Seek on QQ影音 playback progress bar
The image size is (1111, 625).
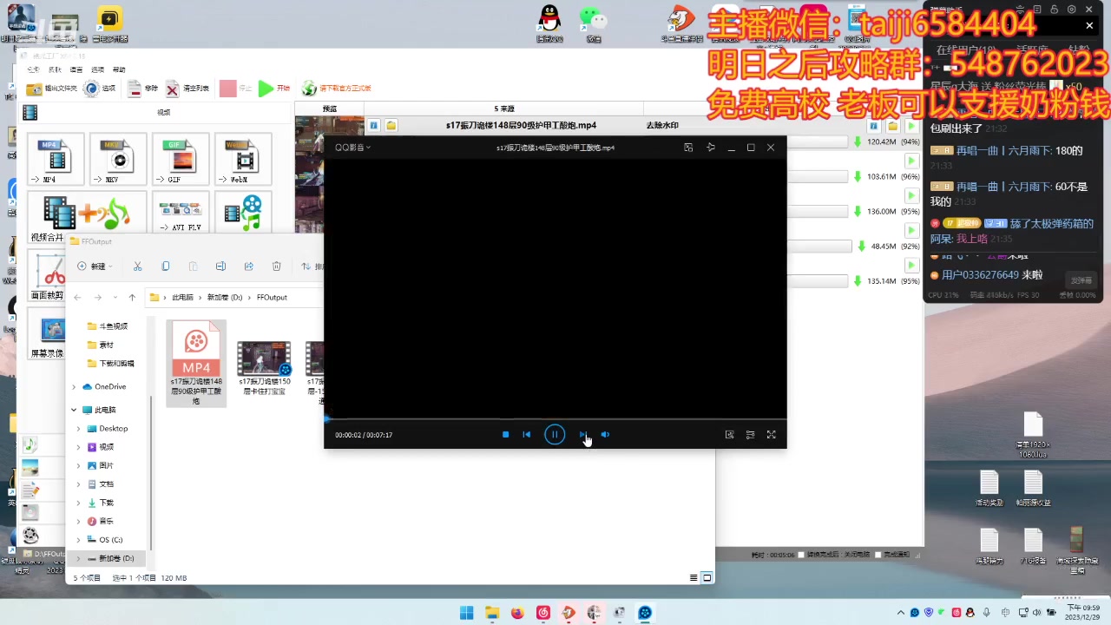pyautogui.click(x=555, y=419)
